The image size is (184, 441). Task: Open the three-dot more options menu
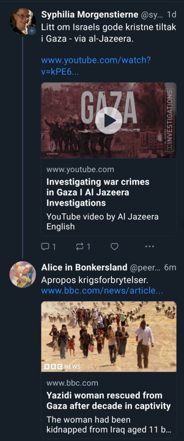point(150,247)
